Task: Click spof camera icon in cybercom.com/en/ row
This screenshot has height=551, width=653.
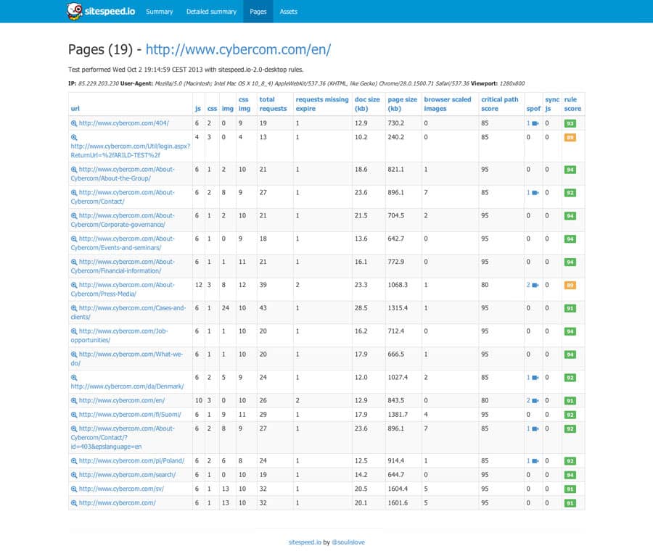Action: click(x=535, y=400)
